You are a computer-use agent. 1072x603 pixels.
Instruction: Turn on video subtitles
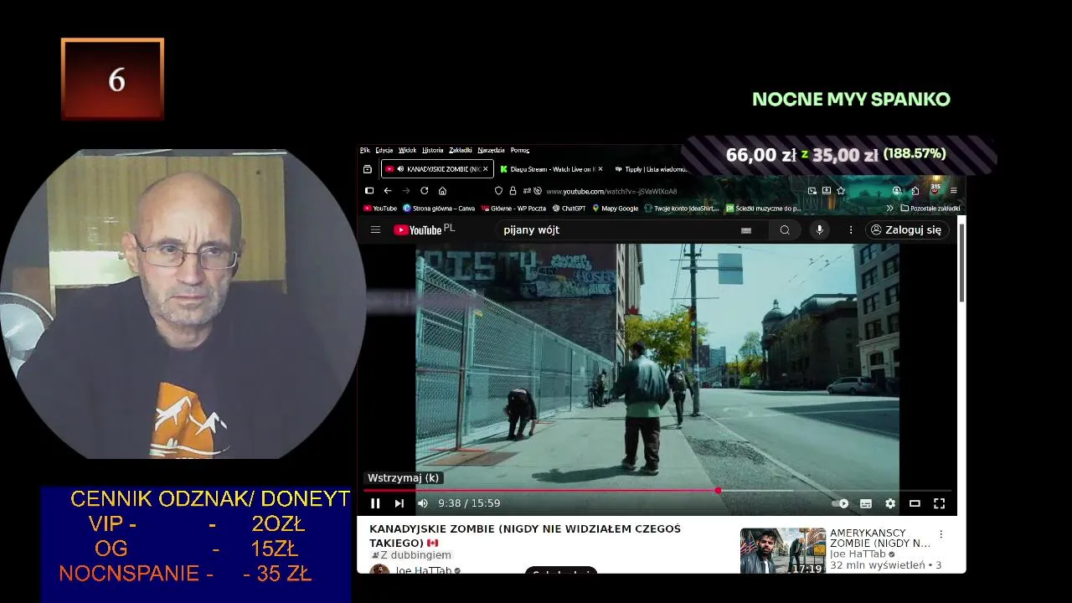point(866,503)
